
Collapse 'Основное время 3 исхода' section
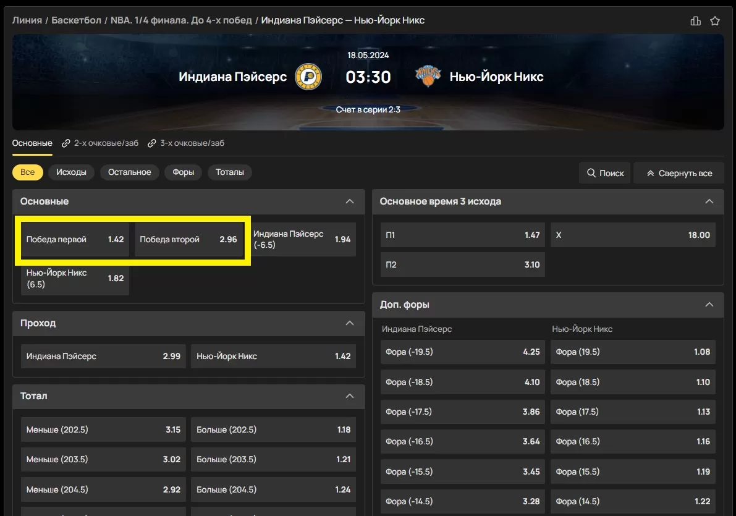(x=709, y=201)
